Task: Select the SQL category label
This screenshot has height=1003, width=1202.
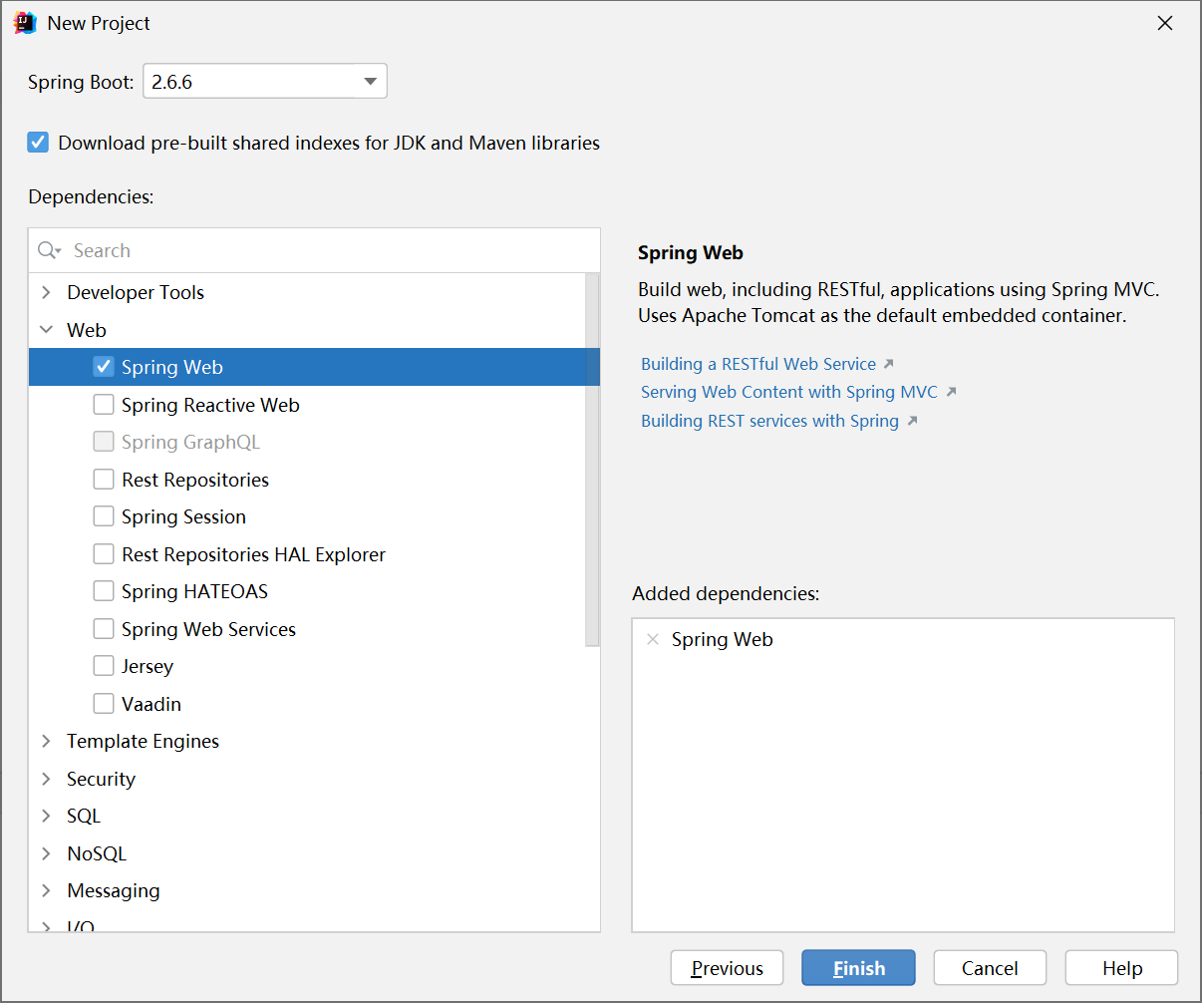Action: coord(84,816)
